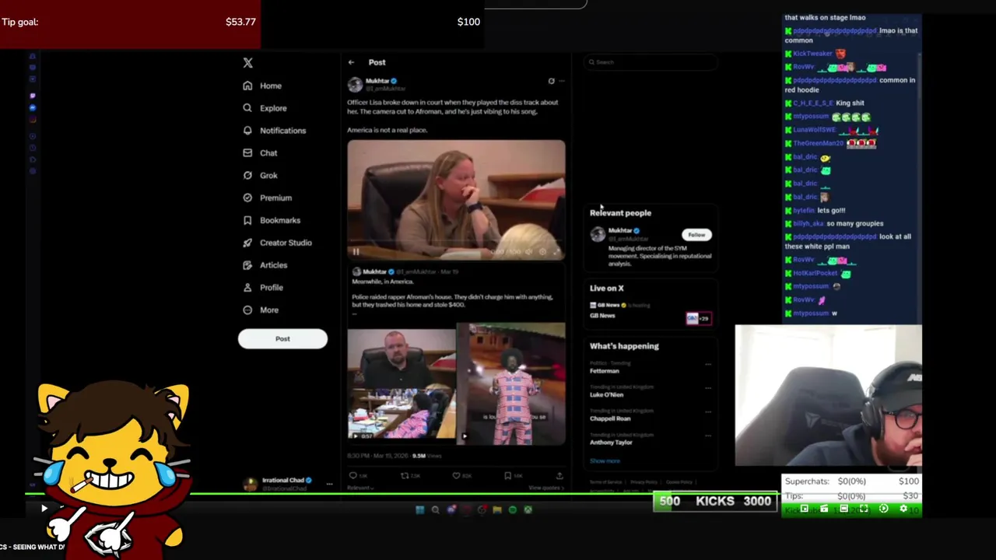Click the Grok icon on Mukhtar's post
The width and height of the screenshot is (996, 560).
tap(552, 81)
